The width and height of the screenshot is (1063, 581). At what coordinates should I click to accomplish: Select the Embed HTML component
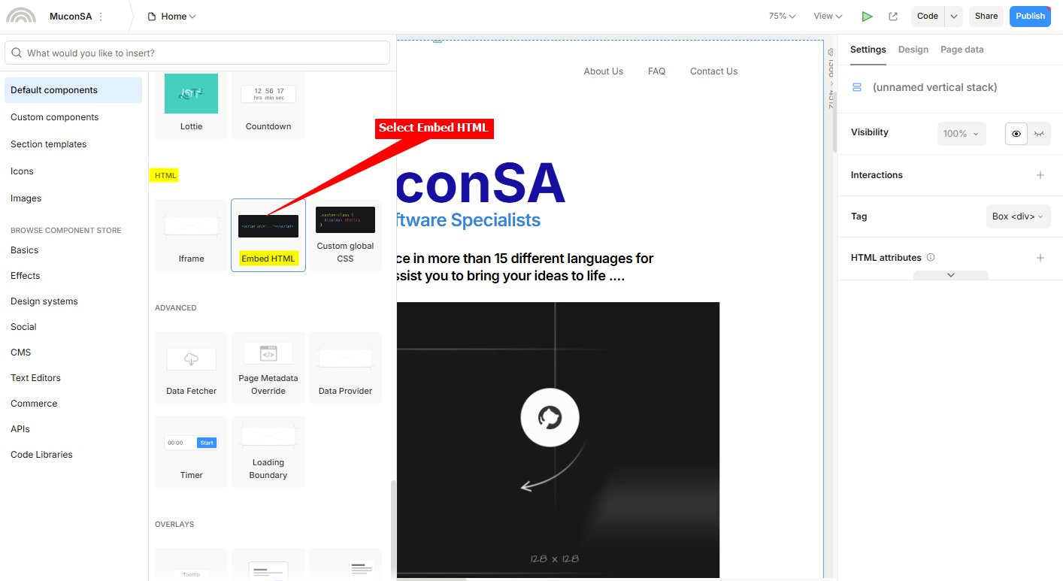[268, 235]
